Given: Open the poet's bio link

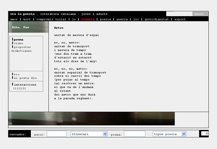Looking at the screenshot, I should (17, 74).
